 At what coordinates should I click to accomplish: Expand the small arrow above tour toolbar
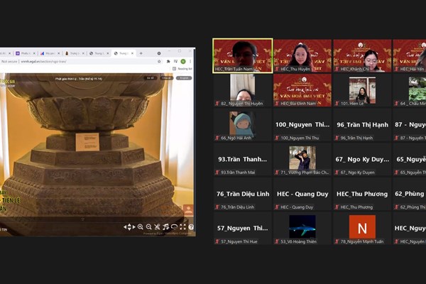[x=83, y=219]
